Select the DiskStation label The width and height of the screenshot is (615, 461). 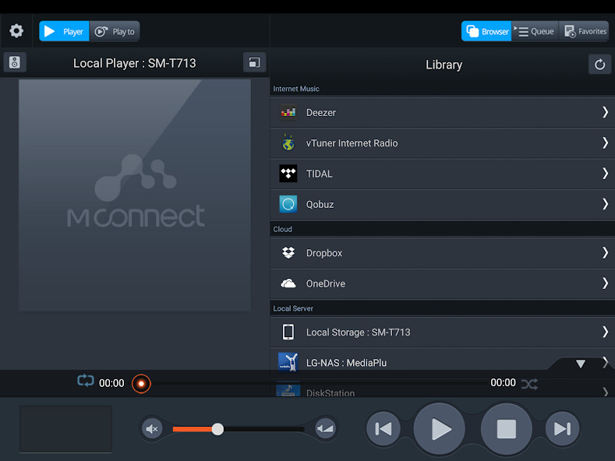tap(330, 392)
